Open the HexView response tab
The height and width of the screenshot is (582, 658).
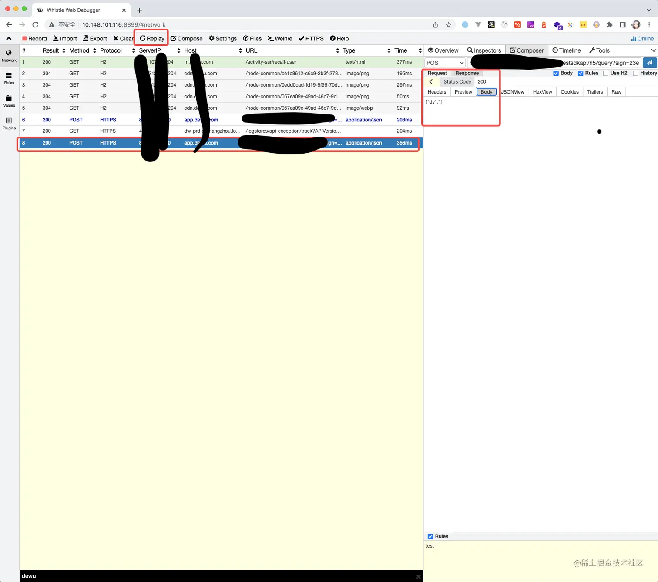point(542,92)
